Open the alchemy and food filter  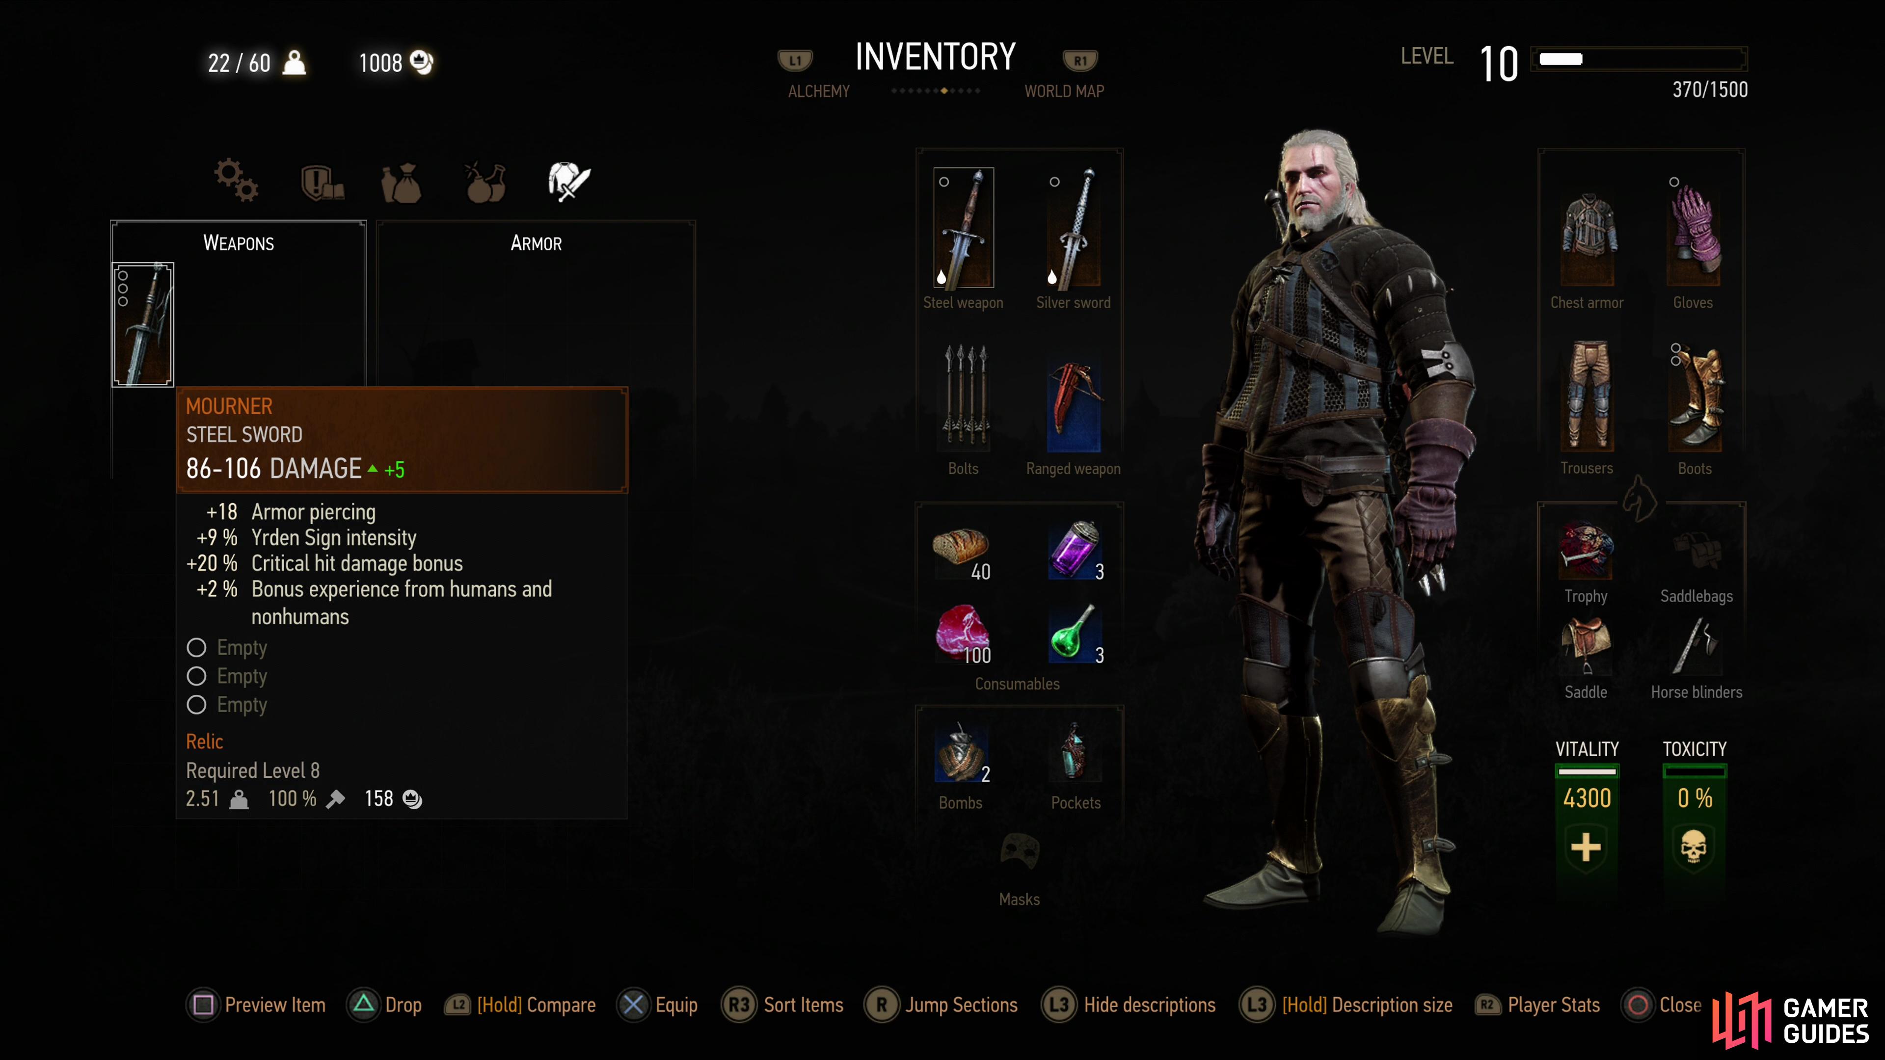point(485,182)
